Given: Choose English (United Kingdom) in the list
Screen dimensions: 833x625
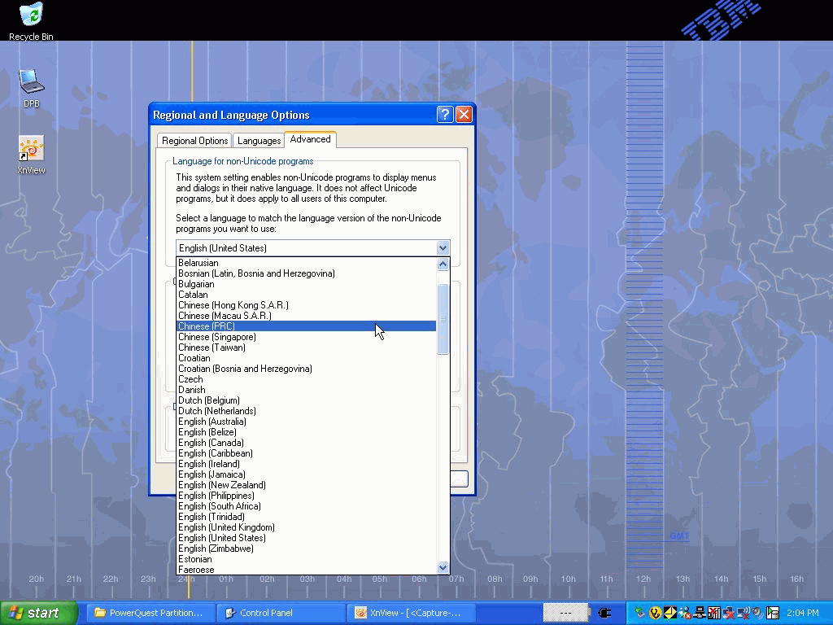Looking at the screenshot, I should (x=226, y=527).
